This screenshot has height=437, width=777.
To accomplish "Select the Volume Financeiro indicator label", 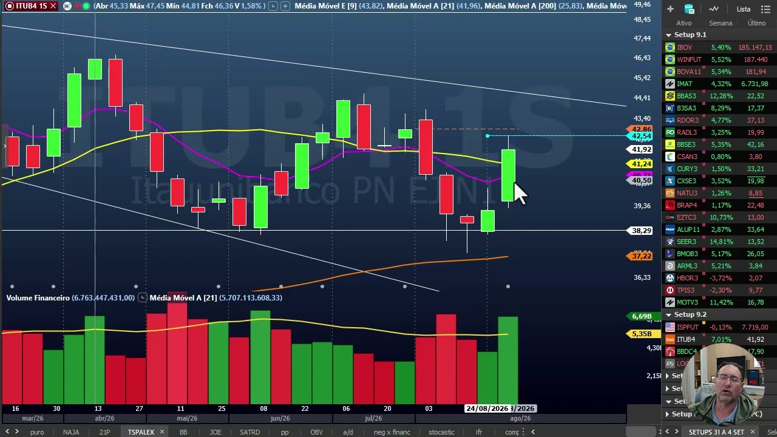I will coord(38,297).
